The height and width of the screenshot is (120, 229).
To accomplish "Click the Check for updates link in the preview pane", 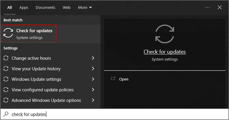I will tap(165, 52).
